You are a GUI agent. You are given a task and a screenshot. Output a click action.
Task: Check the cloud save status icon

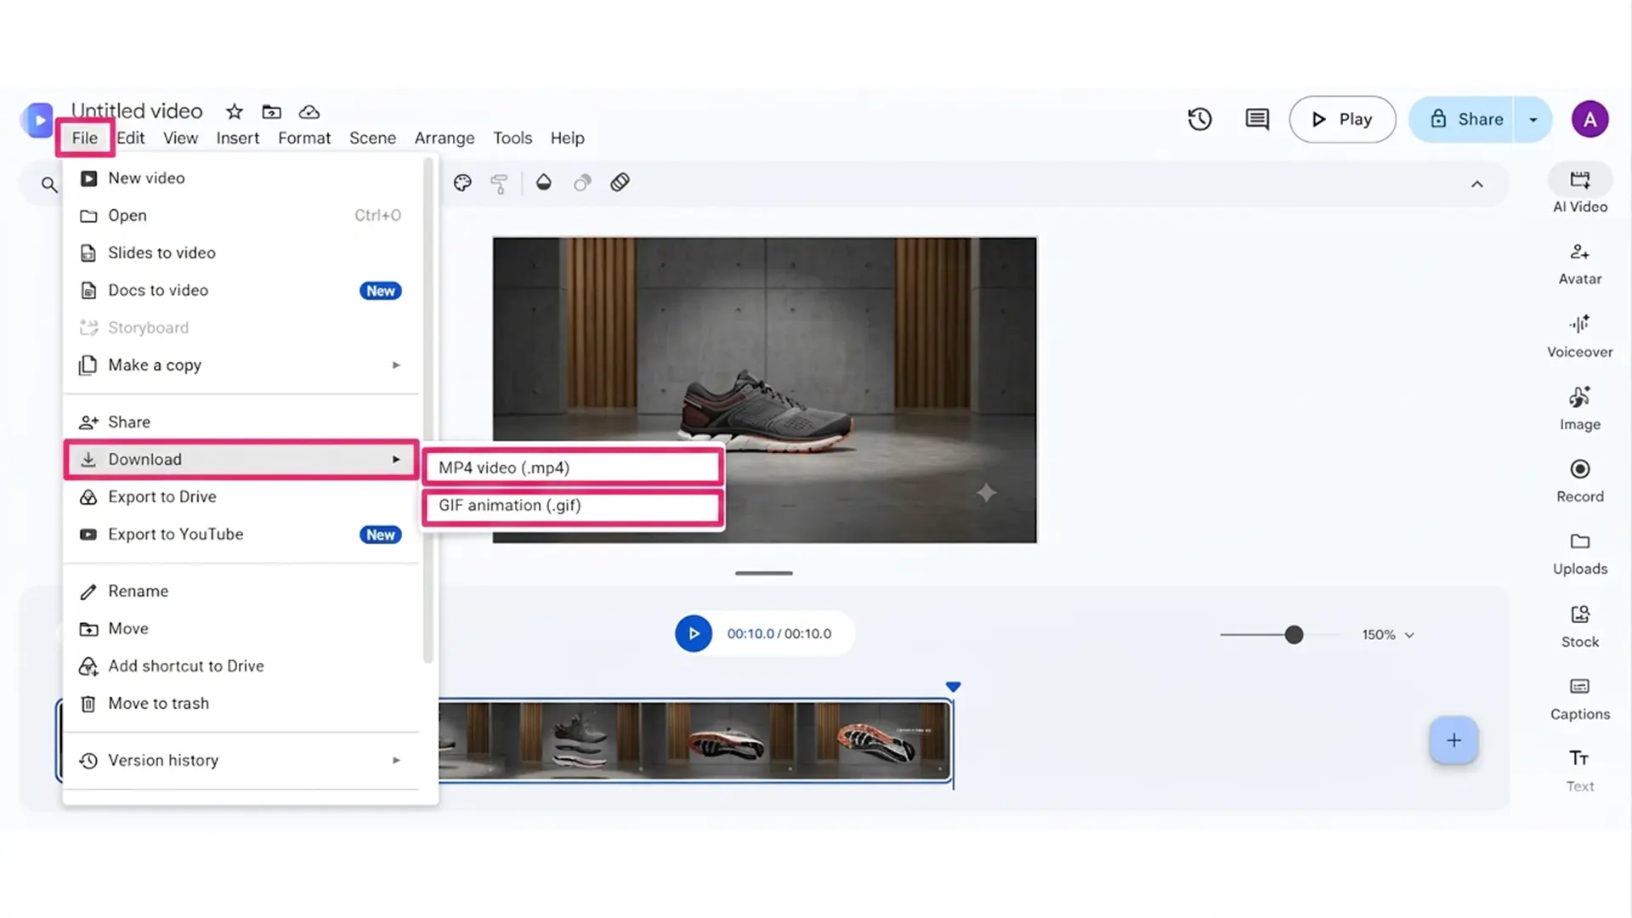click(x=309, y=111)
